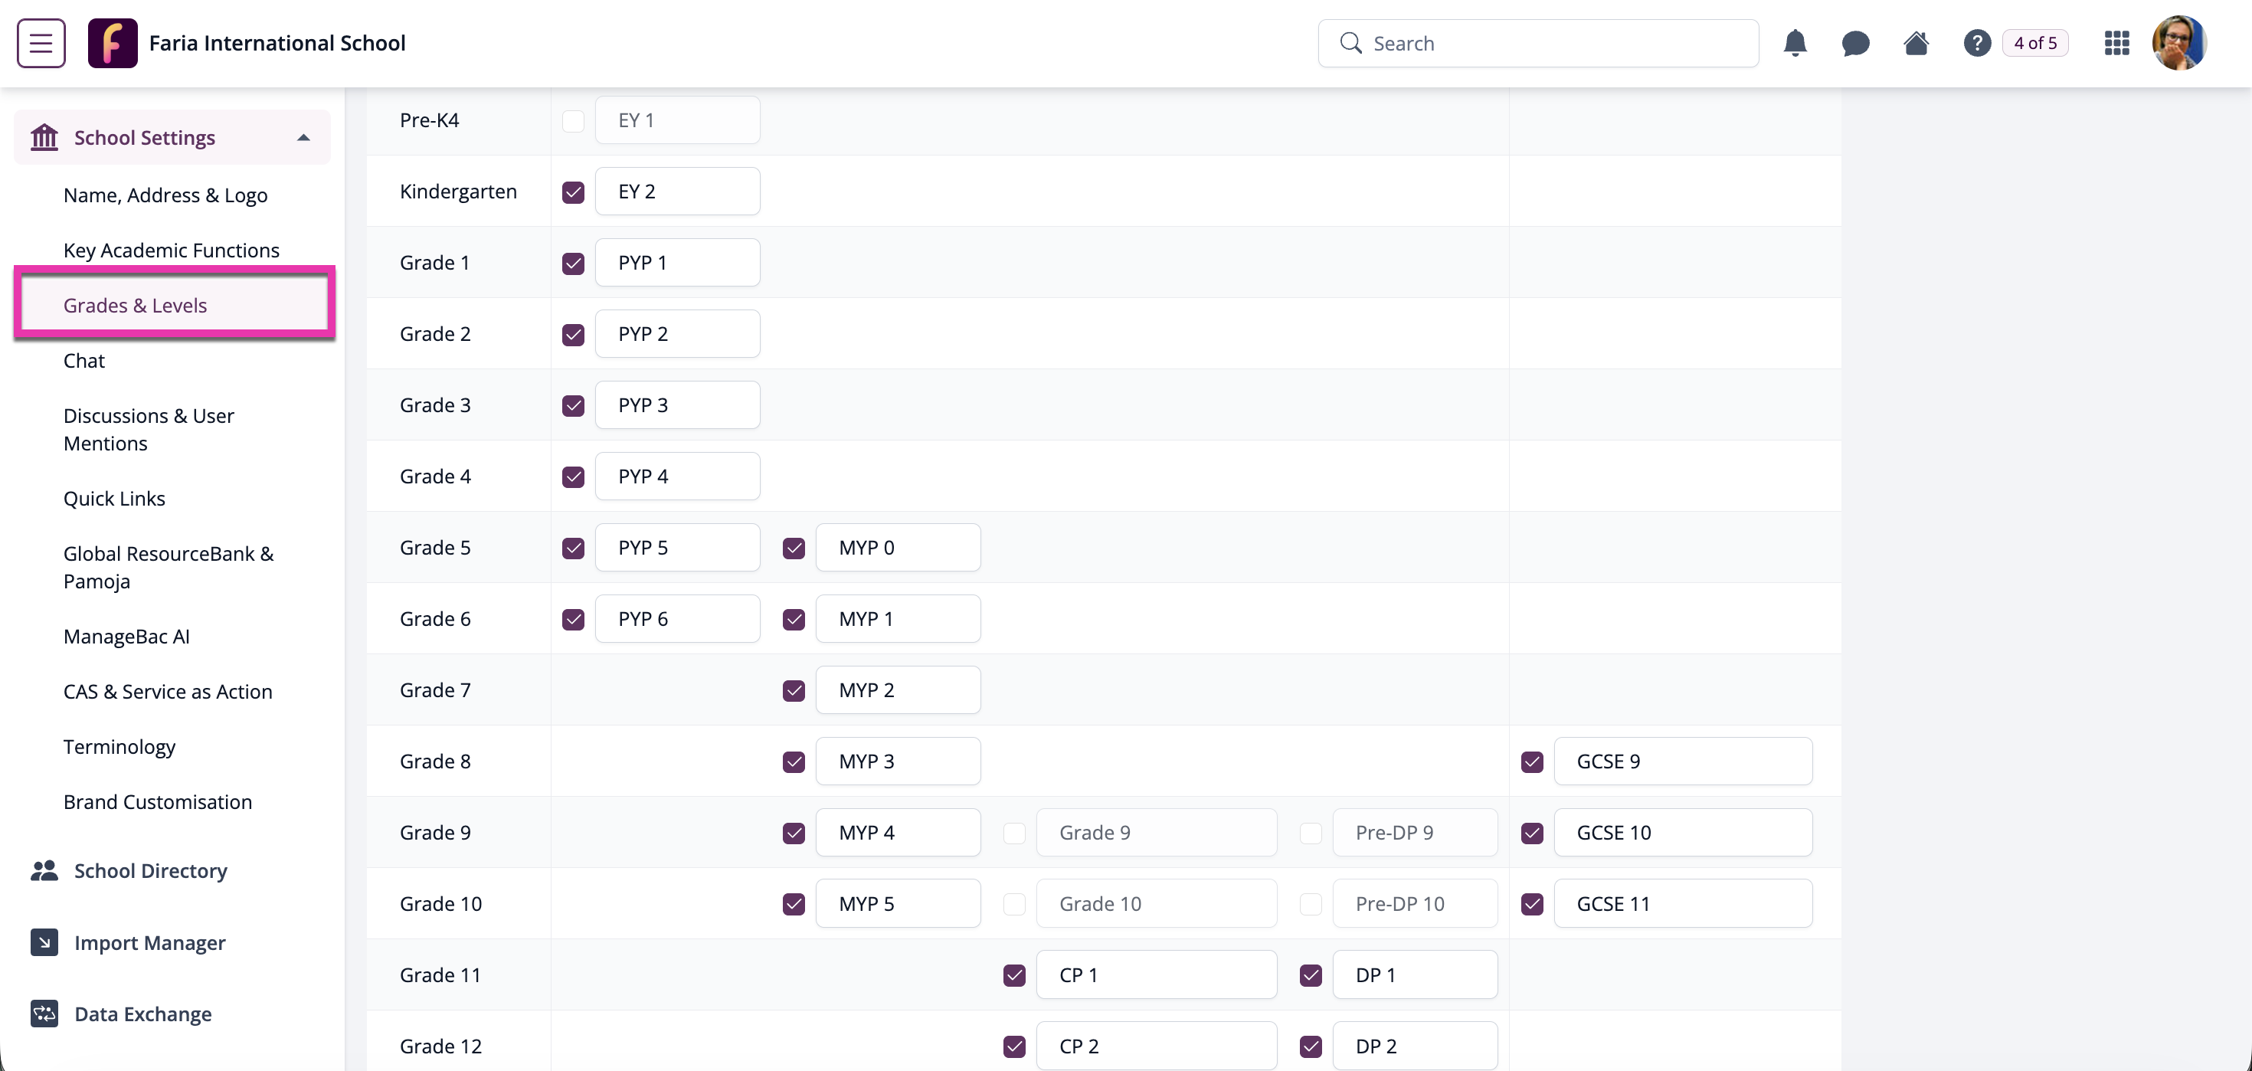The width and height of the screenshot is (2252, 1071).
Task: Edit the PYP 6 level name field
Action: click(678, 619)
